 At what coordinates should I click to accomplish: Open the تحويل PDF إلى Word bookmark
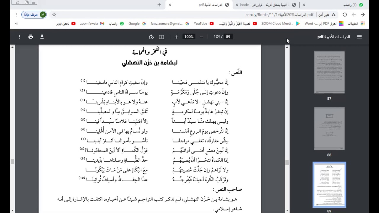click(x=324, y=24)
